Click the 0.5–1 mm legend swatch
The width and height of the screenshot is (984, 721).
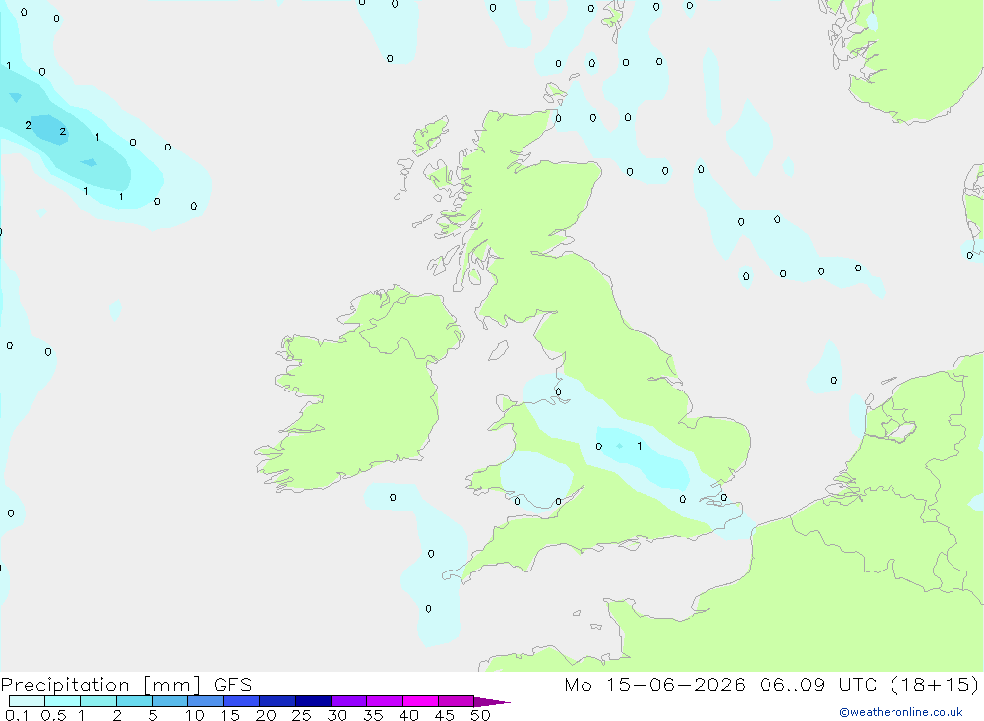click(63, 701)
